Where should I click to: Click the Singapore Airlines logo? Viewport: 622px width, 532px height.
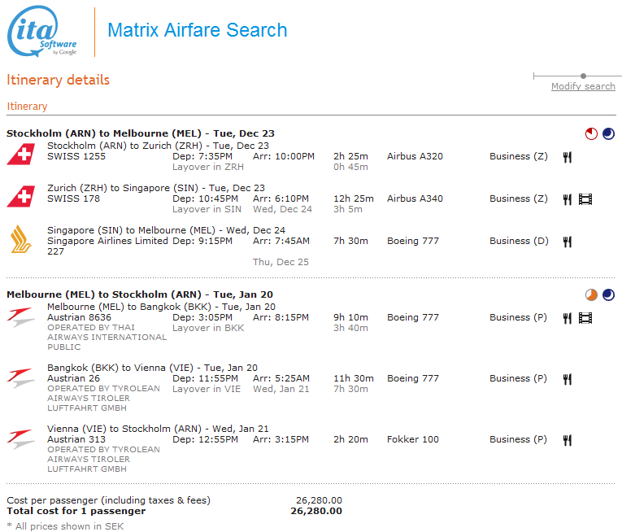(21, 239)
